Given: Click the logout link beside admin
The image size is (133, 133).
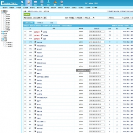Looking at the screenshot, I should pyautogui.click(x=96, y=3).
